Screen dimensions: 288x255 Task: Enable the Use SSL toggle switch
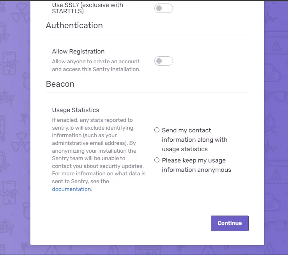point(163,8)
